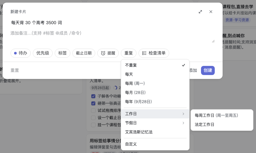Select 不重复 in the repeat menu
Viewport: 256px width, 153px height.
click(155, 65)
